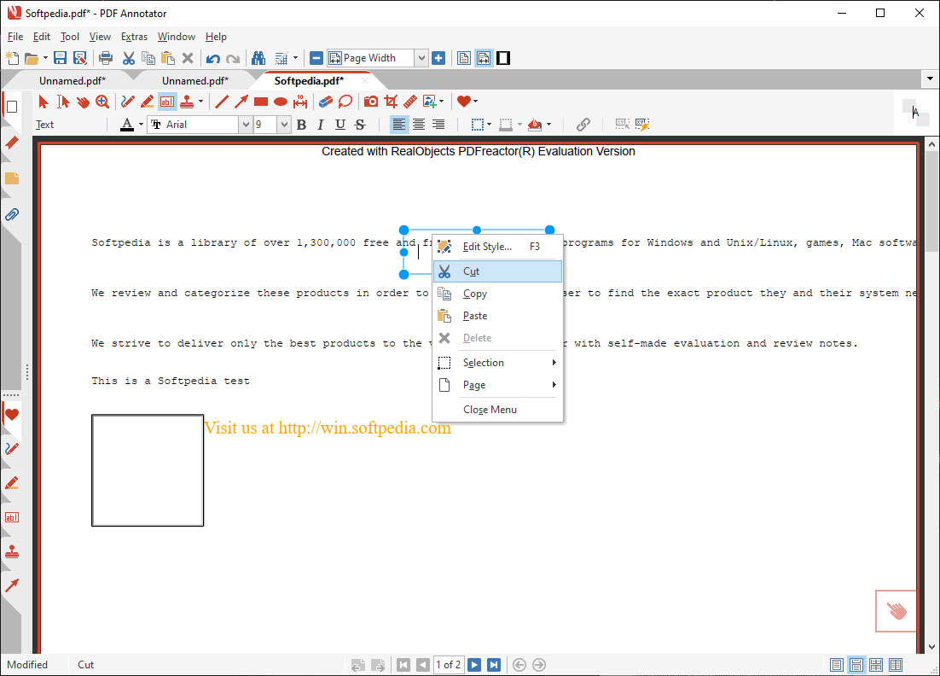
Task: Open the Extras menu
Action: (x=134, y=37)
